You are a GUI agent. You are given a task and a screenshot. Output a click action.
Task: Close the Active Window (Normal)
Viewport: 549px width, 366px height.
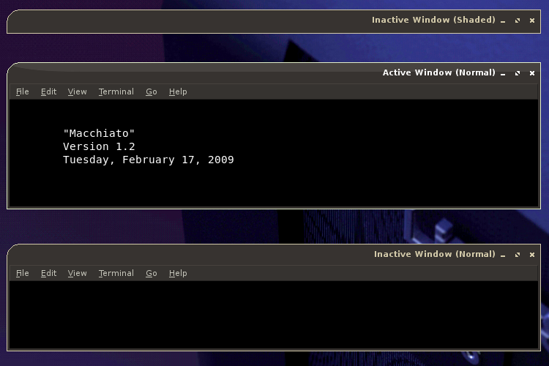tap(532, 73)
